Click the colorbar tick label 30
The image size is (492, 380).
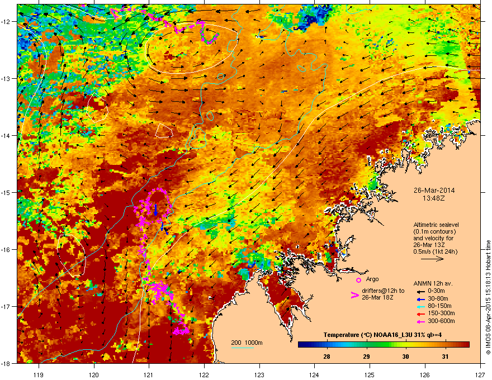(406, 357)
